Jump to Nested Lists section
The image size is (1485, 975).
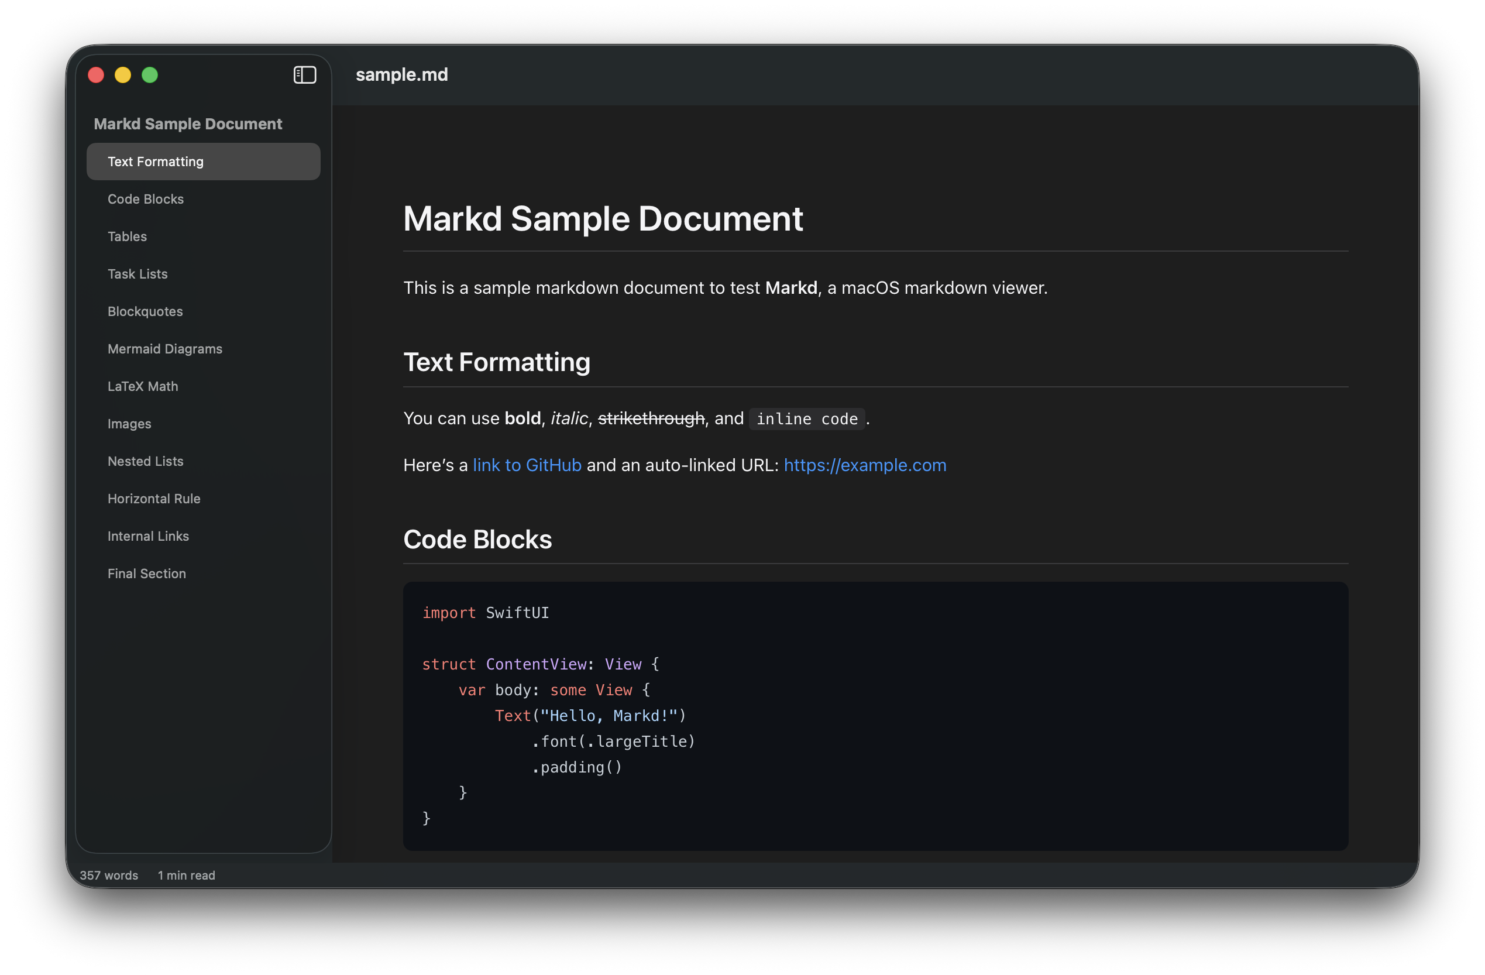(x=145, y=461)
